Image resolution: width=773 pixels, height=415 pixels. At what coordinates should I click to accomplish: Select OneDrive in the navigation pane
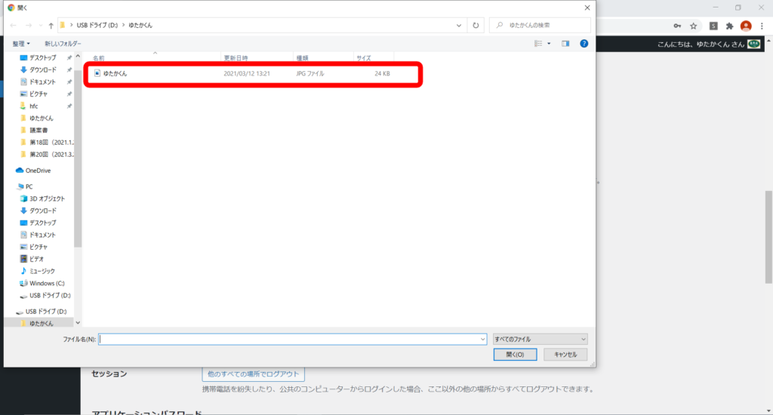pos(38,171)
